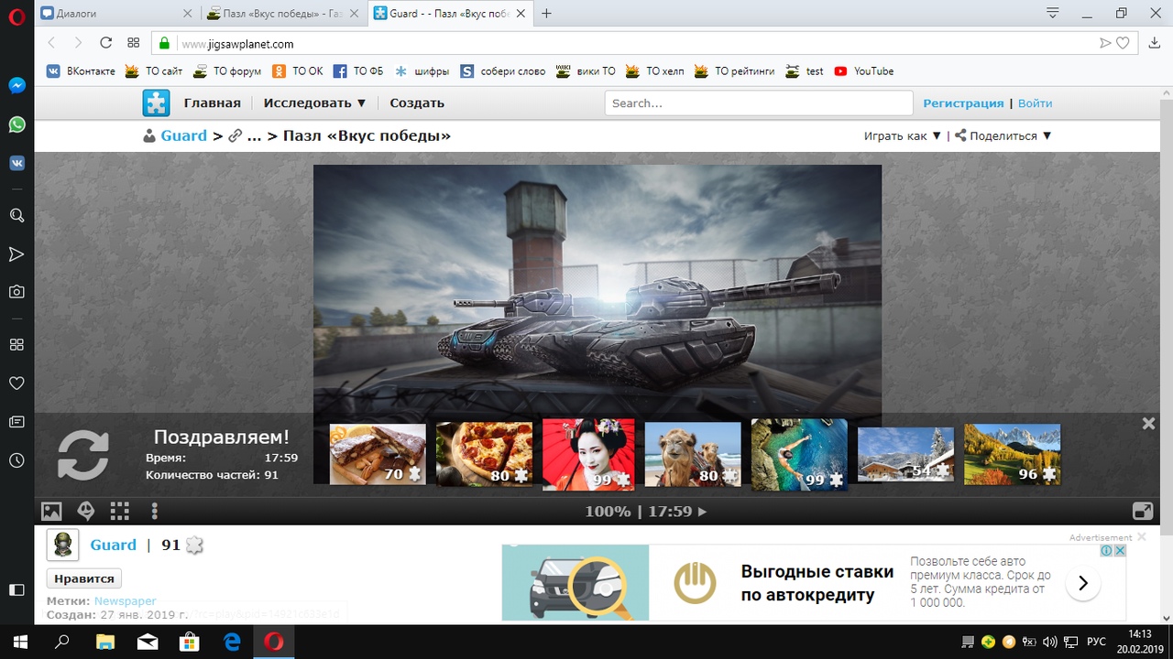Screen dimensions: 1173x659
Task: Open File Explorer from the taskbar
Action: [x=104, y=642]
